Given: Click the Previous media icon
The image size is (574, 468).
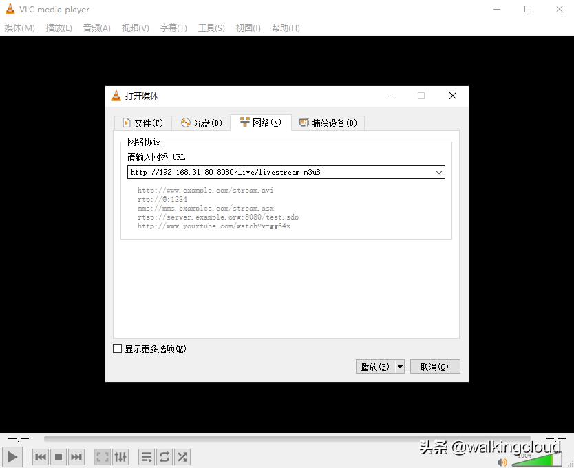Looking at the screenshot, I should point(41,456).
